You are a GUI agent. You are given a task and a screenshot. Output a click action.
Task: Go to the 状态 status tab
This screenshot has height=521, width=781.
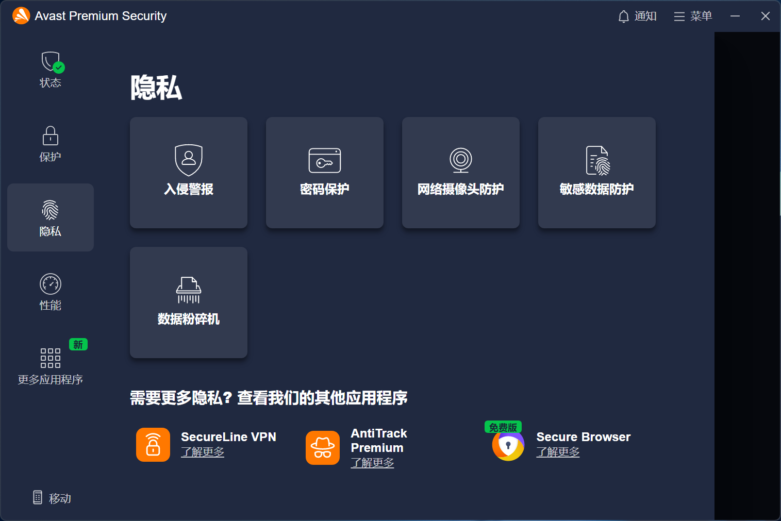pos(51,70)
